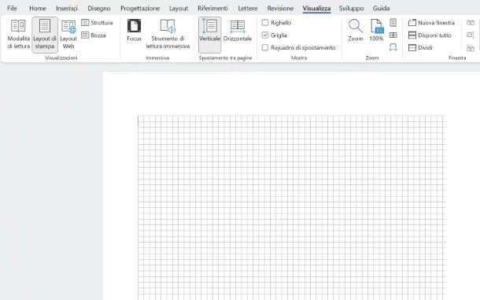The height and width of the screenshot is (300, 480).
Task: Open Strumento di lettura immersiva
Action: [168, 34]
